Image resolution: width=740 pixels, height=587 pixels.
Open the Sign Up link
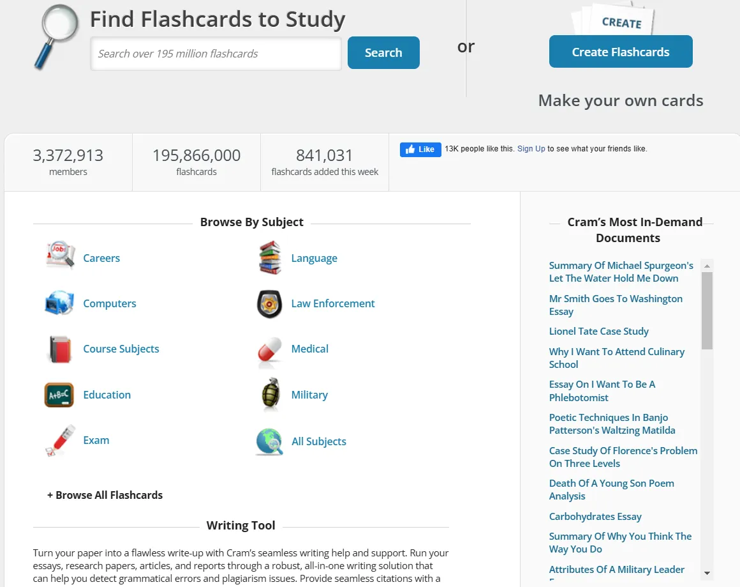point(531,148)
